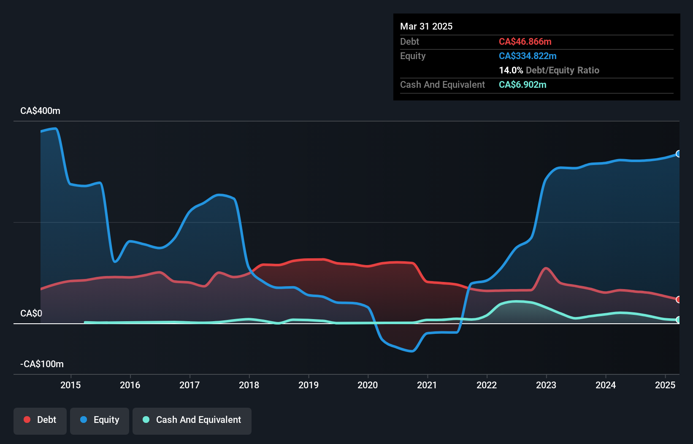Click the 2015 x-axis label

point(70,385)
